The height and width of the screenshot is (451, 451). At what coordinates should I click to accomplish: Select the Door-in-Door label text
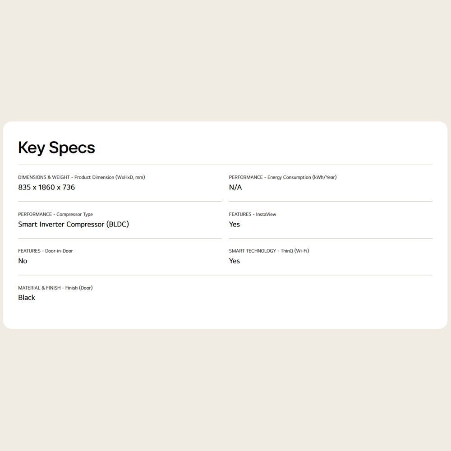pos(59,251)
